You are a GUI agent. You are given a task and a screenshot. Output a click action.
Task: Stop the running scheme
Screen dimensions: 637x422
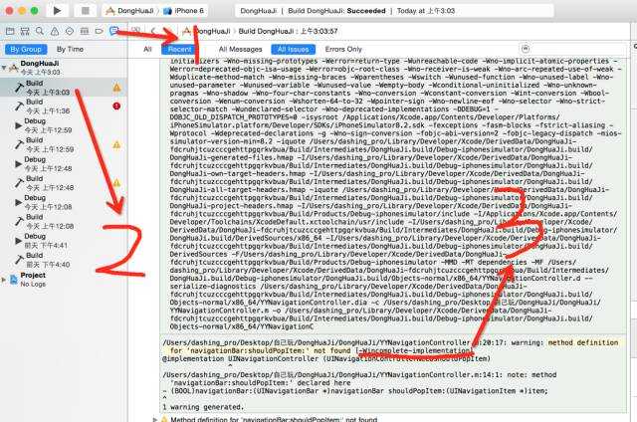click(85, 11)
